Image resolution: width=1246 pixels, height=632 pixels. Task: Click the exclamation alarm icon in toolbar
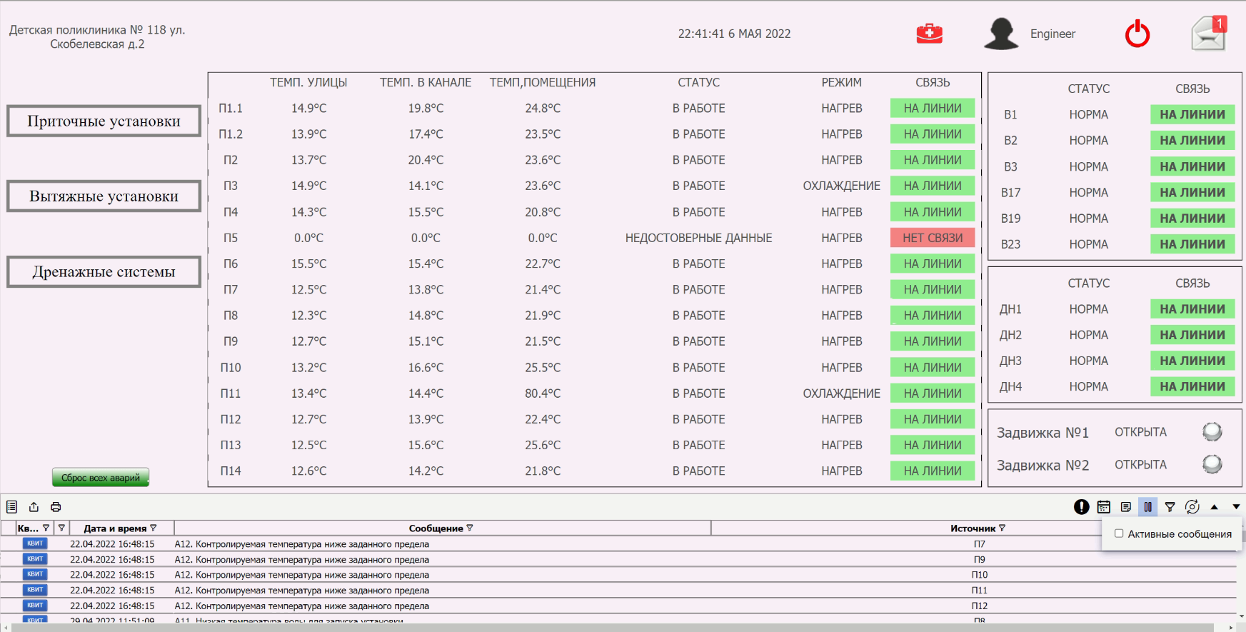coord(1082,507)
